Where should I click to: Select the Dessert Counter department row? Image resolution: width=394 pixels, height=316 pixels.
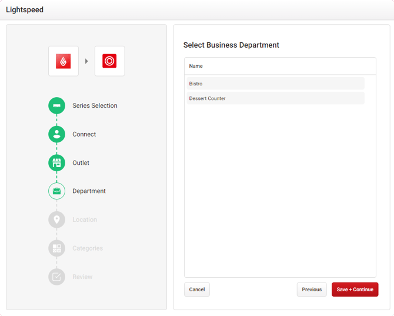(275, 98)
